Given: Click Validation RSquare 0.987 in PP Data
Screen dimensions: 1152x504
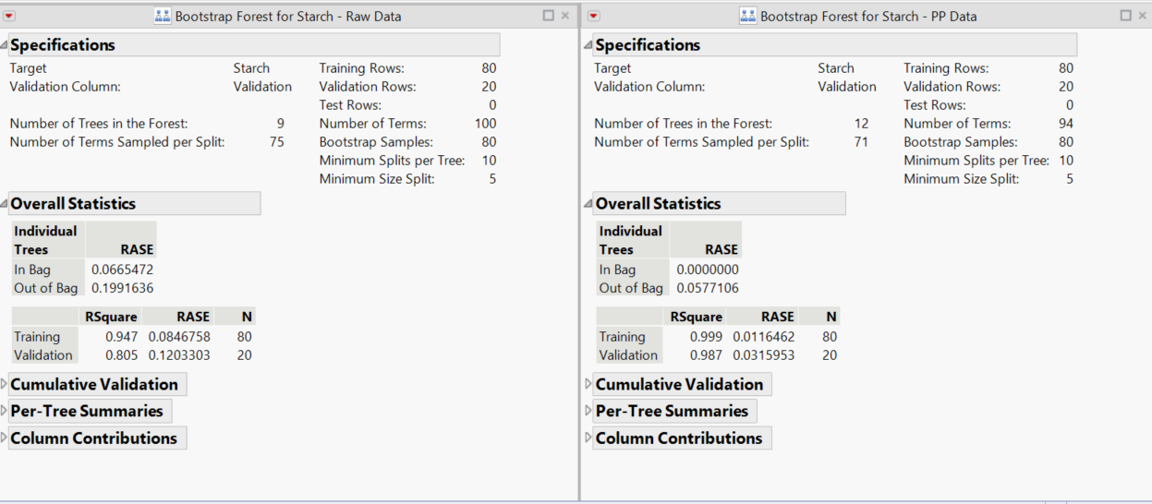Looking at the screenshot, I should [x=707, y=354].
